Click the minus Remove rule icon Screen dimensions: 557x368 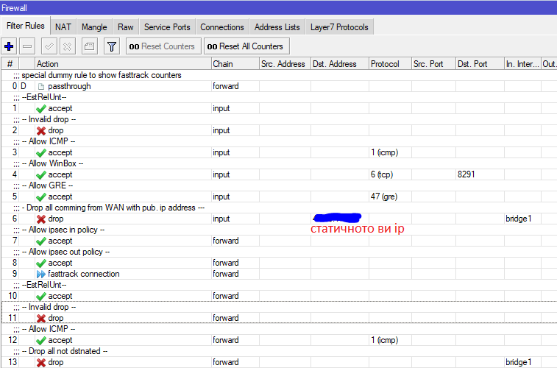click(27, 46)
